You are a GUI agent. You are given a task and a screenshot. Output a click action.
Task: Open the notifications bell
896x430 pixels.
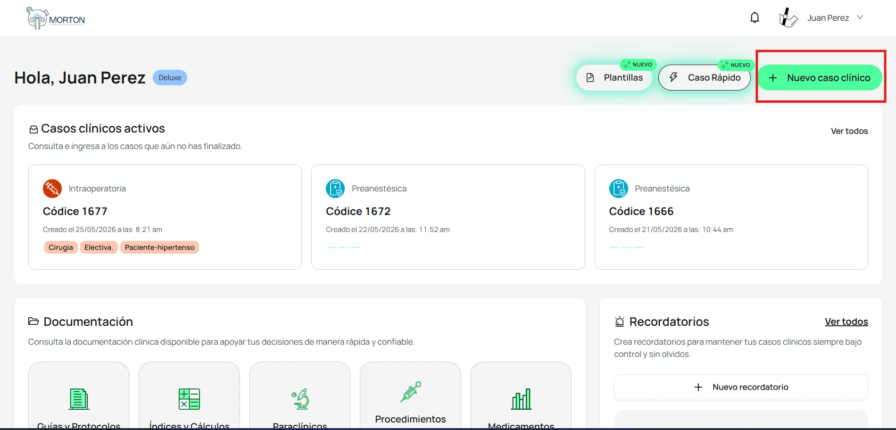click(x=755, y=17)
